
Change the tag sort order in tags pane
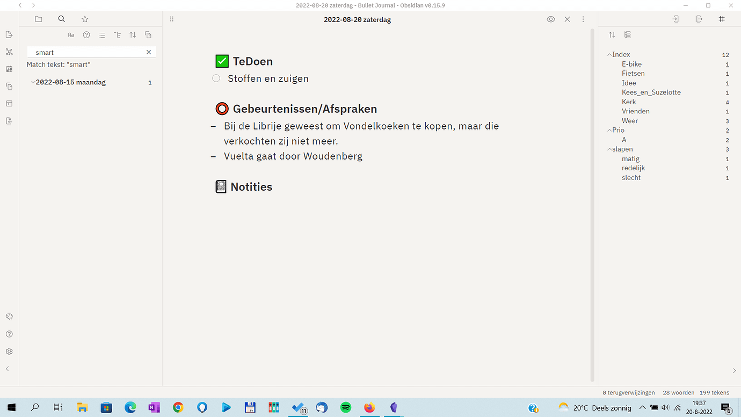coord(612,34)
